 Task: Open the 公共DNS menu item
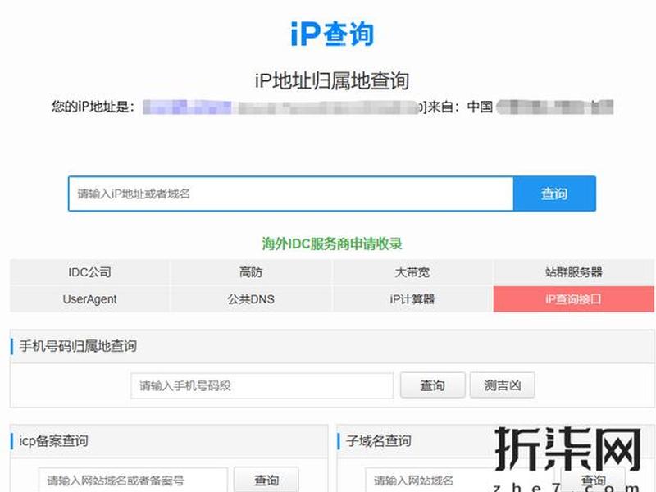pyautogui.click(x=251, y=299)
